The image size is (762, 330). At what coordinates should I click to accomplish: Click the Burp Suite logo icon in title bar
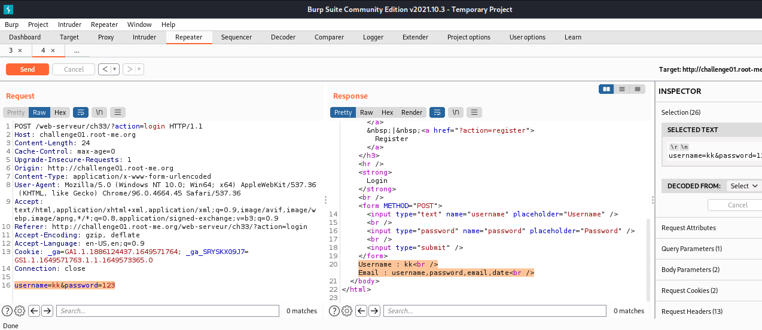8,9
